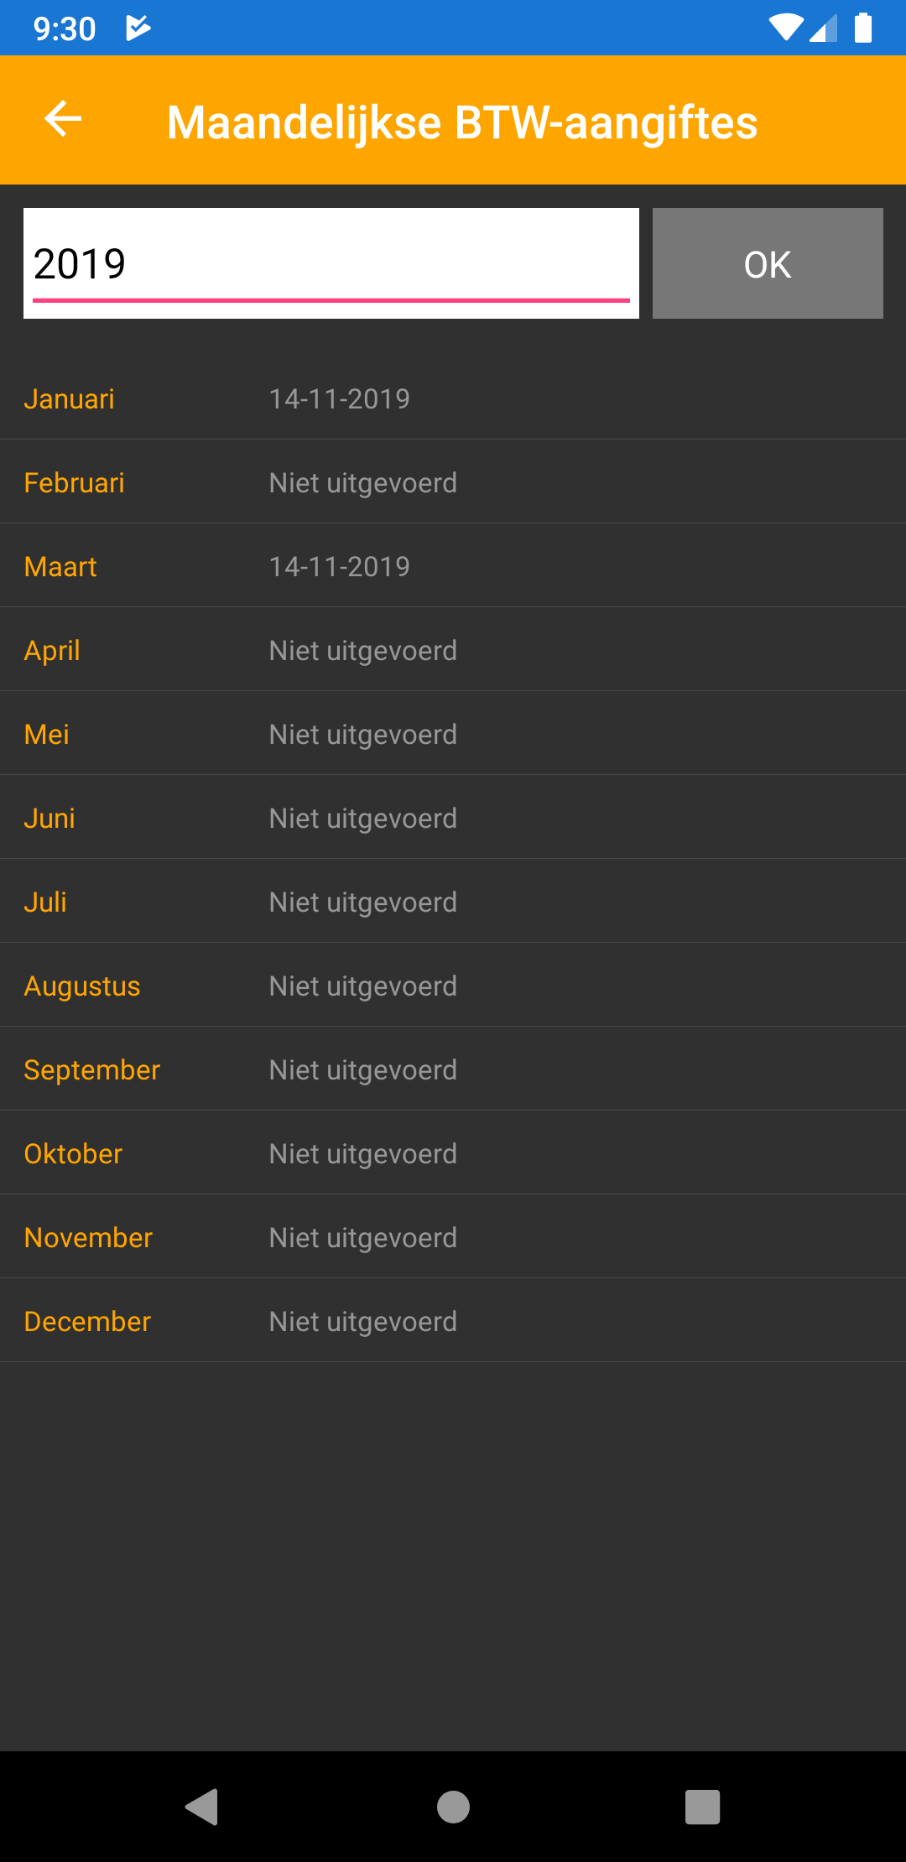Screen dimensions: 906x1862
Task: Tap the Augustus month row
Action: coord(453,986)
